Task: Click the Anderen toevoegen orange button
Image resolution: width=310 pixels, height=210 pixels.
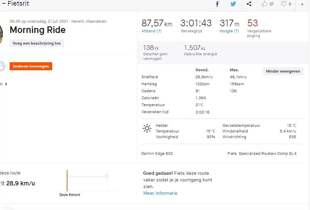Action: (31, 66)
